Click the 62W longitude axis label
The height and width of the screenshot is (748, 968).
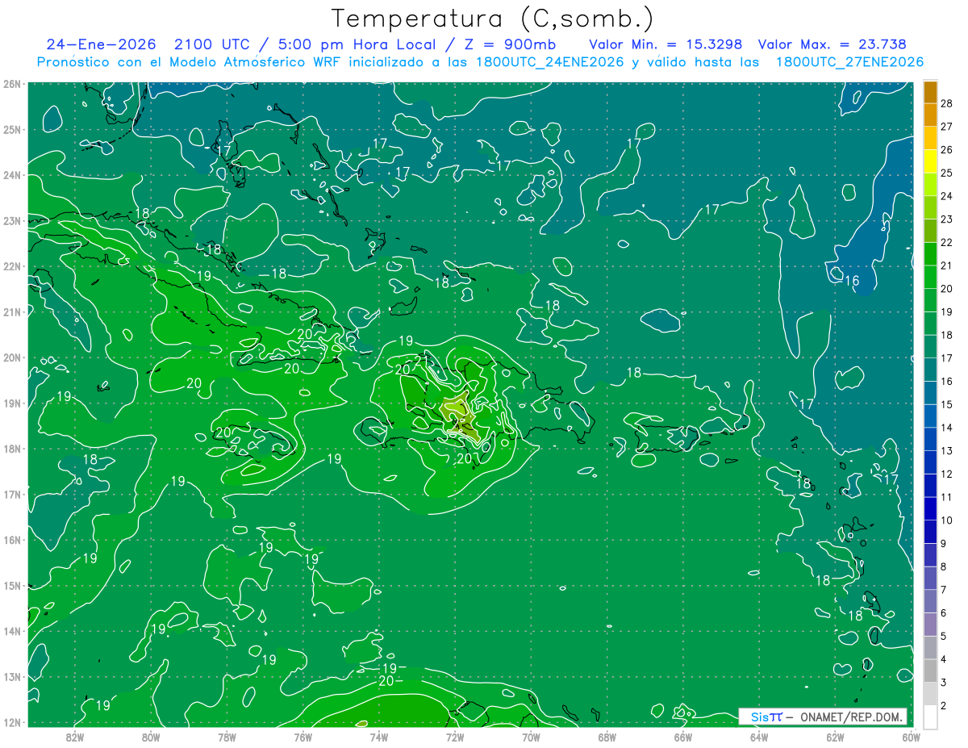(x=835, y=737)
